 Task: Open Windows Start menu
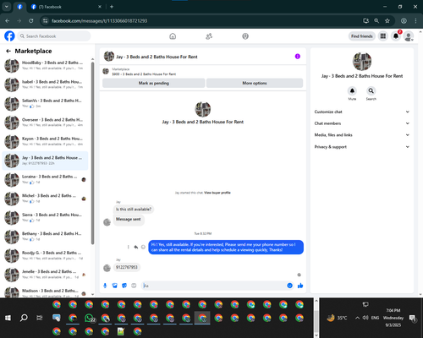[8, 318]
